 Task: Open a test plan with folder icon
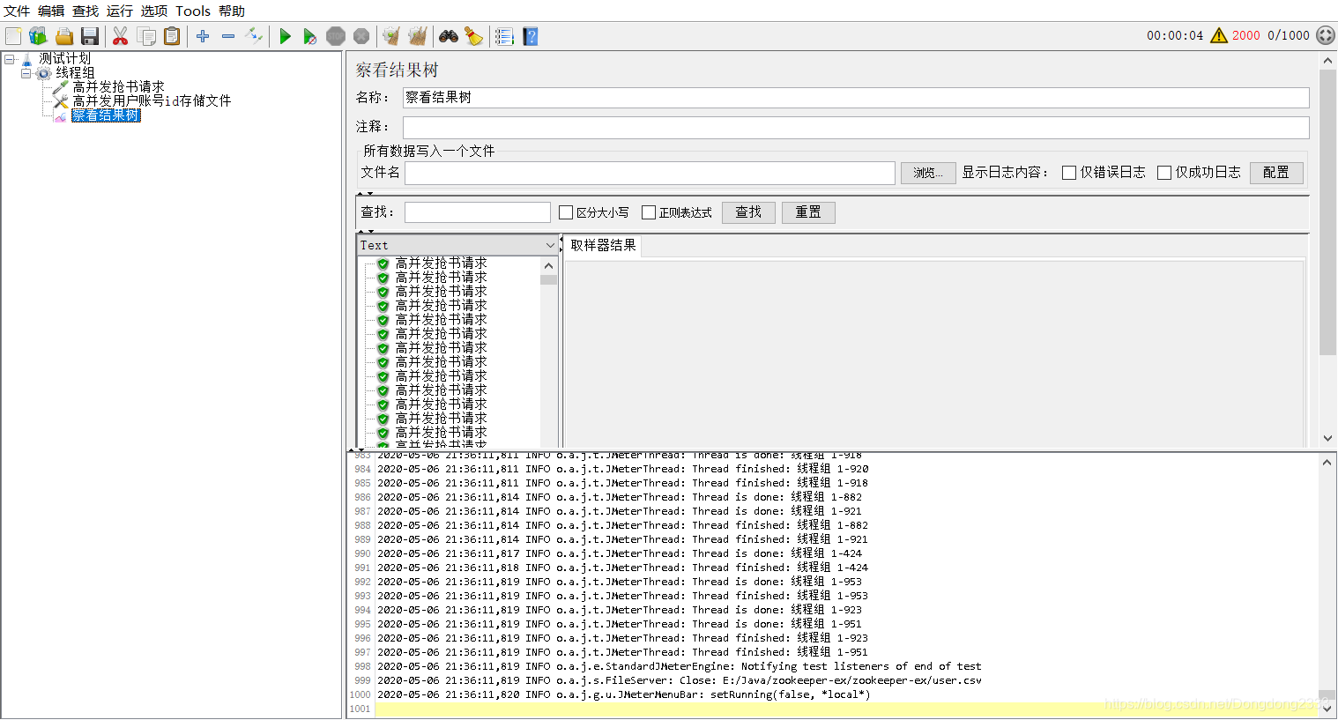[x=63, y=36]
